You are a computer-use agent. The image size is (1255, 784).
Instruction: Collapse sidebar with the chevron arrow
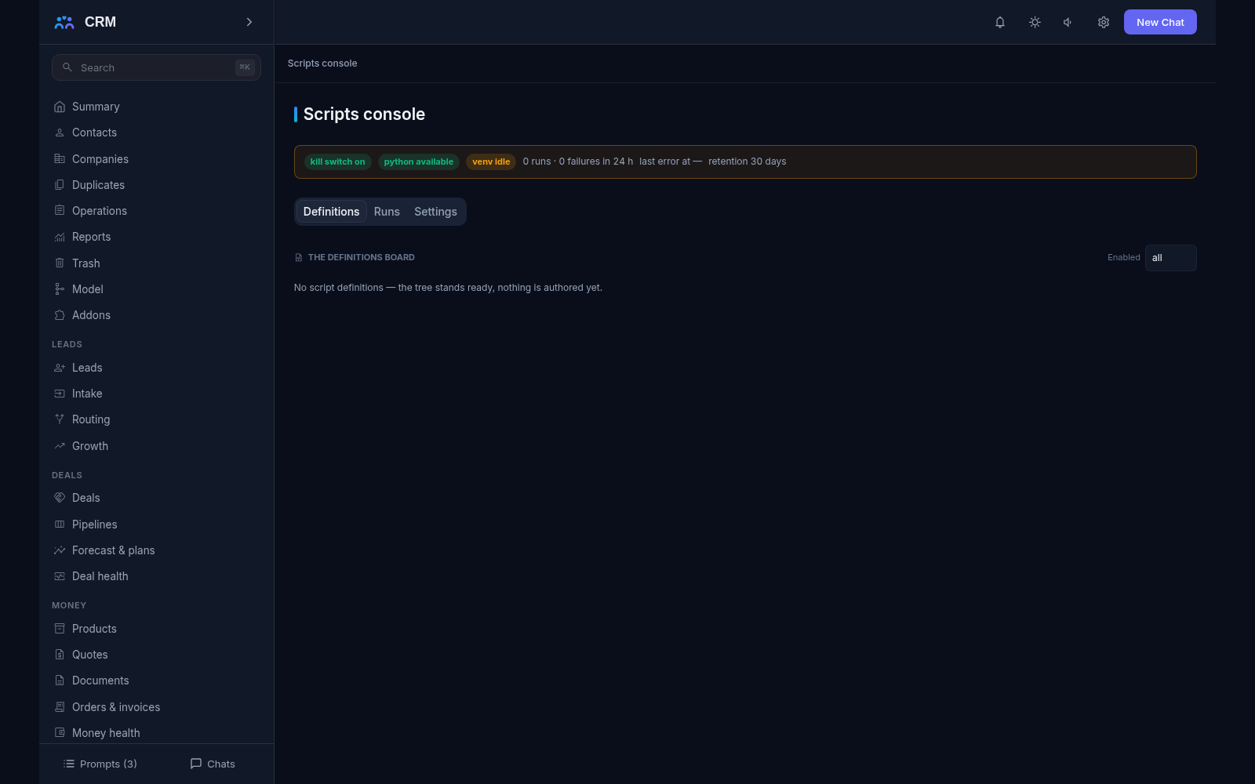coord(249,22)
